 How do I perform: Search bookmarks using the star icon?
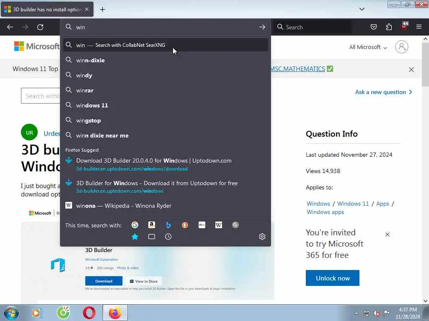(x=135, y=237)
